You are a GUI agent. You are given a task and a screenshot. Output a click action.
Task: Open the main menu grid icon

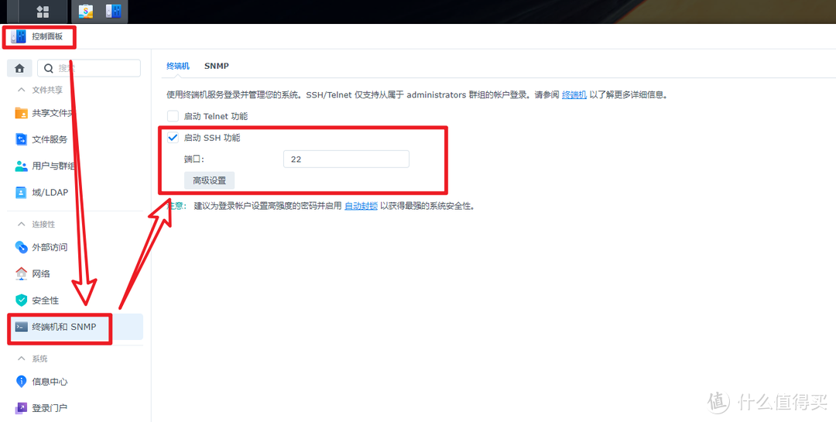pyautogui.click(x=43, y=11)
